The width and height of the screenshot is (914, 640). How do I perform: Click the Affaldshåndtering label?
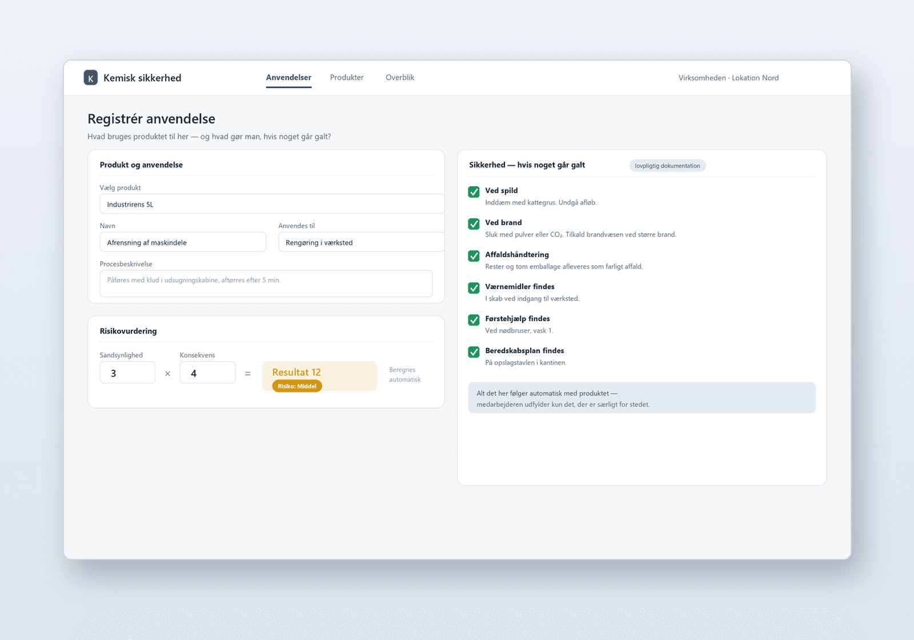517,254
